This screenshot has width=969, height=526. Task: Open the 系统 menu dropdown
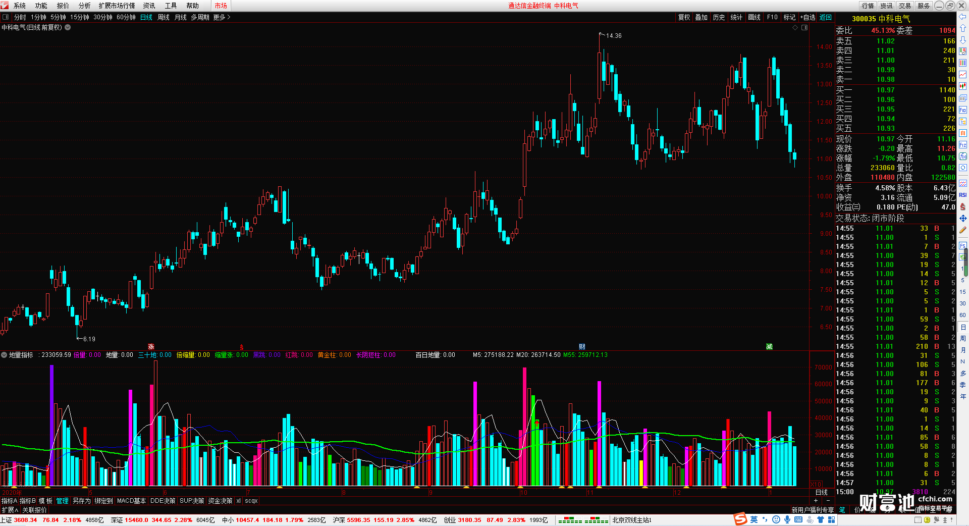[19, 6]
